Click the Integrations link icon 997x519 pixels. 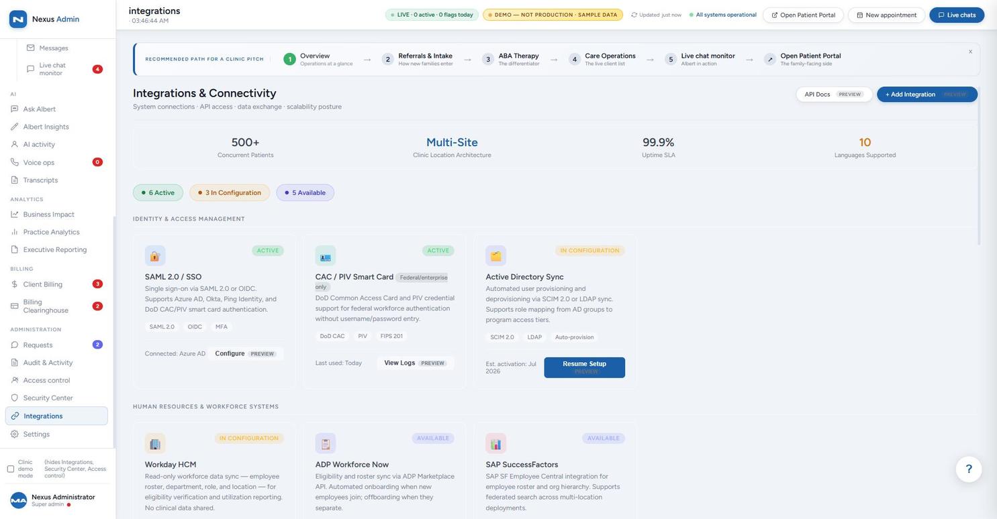[x=15, y=416]
